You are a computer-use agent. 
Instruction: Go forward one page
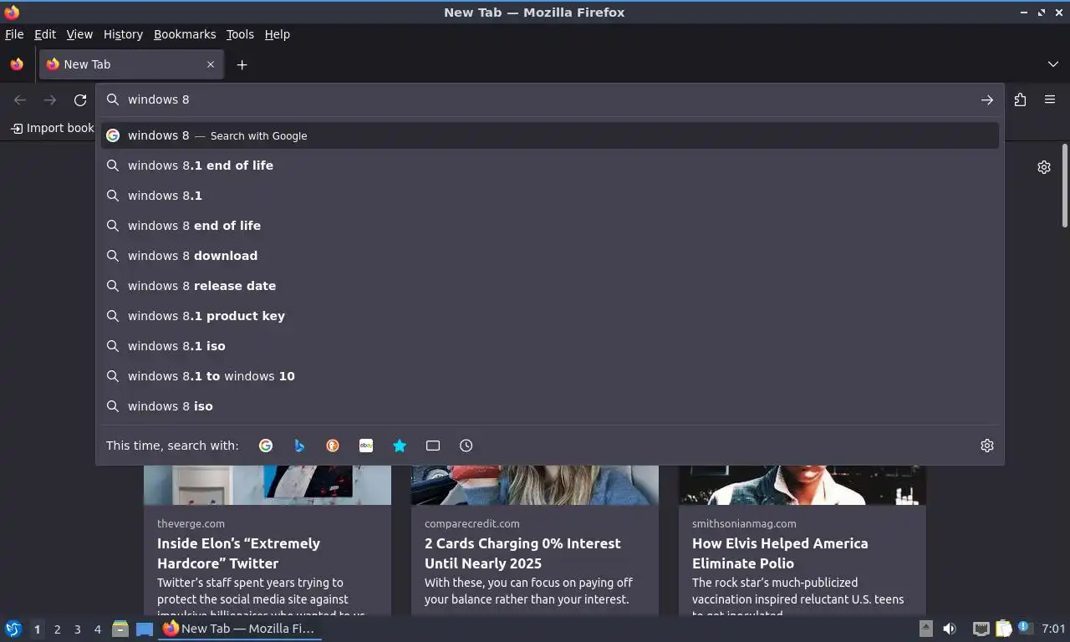coord(50,99)
